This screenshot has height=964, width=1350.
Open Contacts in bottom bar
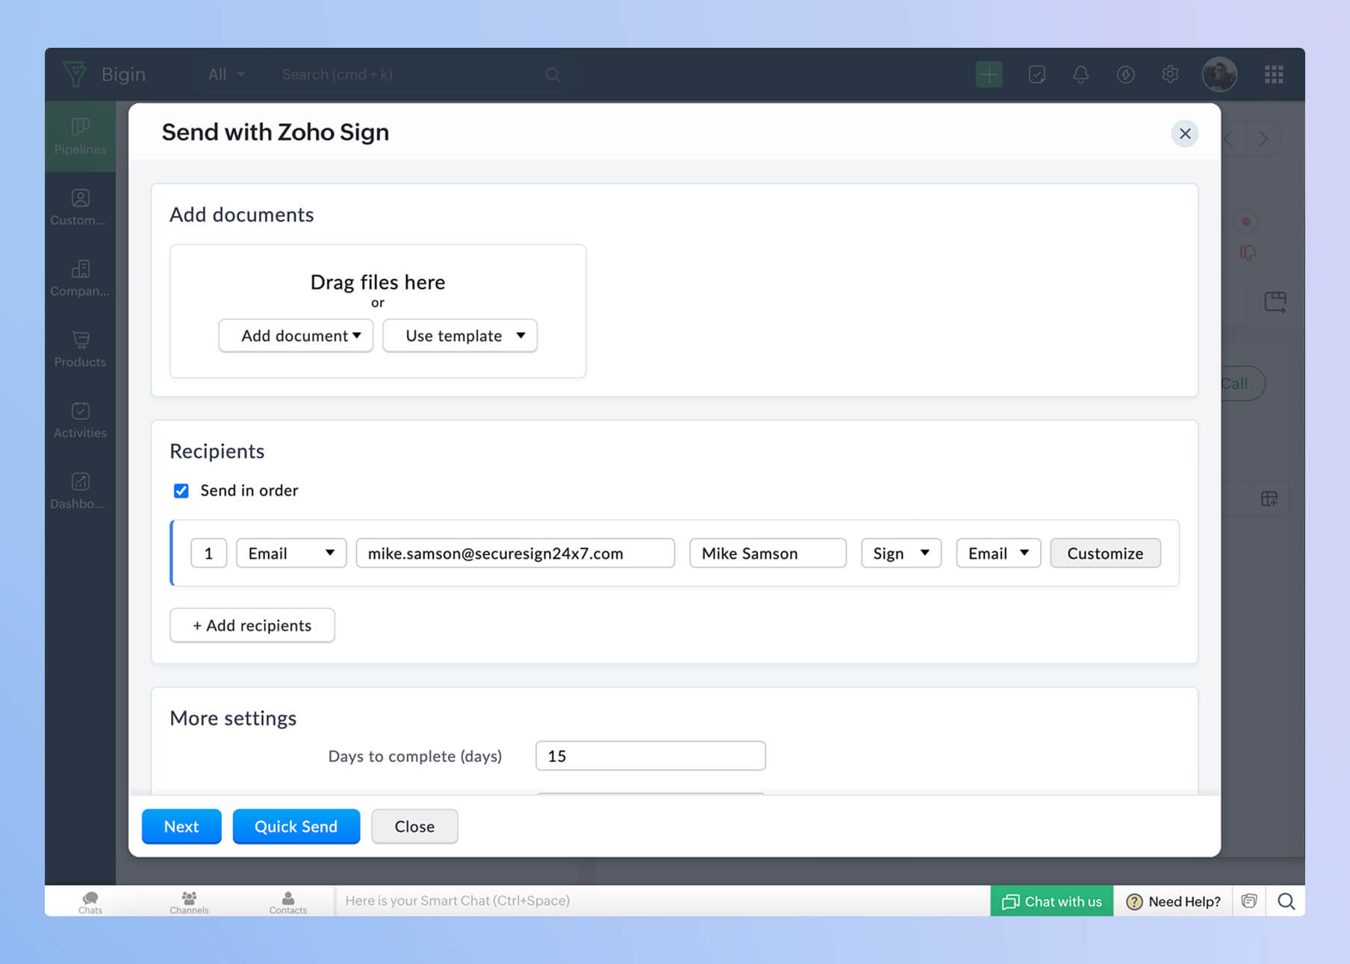click(288, 901)
